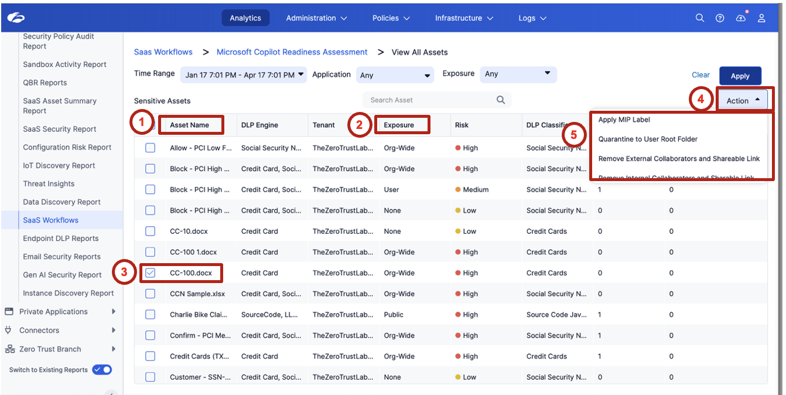Click the Clear filters link
The width and height of the screenshot is (786, 395).
coord(700,75)
